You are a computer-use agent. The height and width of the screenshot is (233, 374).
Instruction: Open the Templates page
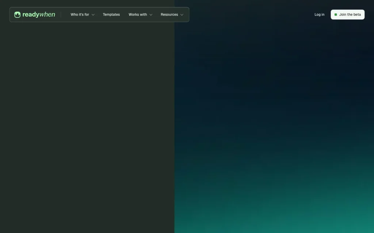point(111,15)
